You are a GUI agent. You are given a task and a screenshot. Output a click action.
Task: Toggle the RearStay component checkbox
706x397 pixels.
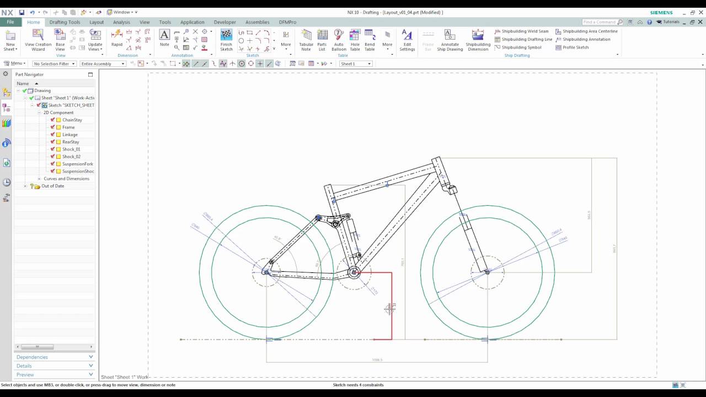[x=53, y=142]
